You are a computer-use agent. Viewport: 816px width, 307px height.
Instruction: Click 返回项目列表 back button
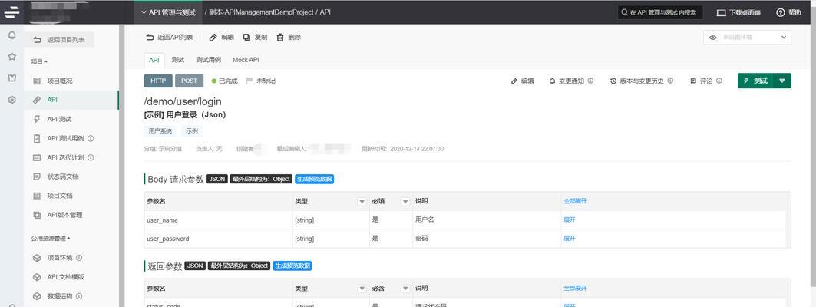click(59, 40)
